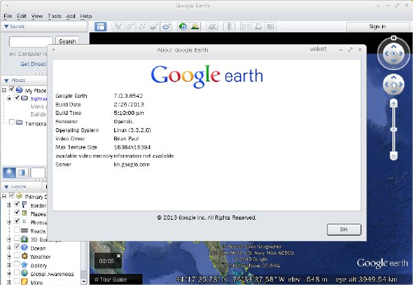Screen dimensions: 413x285
Task: Click the look-up arrow on the compass ring
Action: (394, 46)
